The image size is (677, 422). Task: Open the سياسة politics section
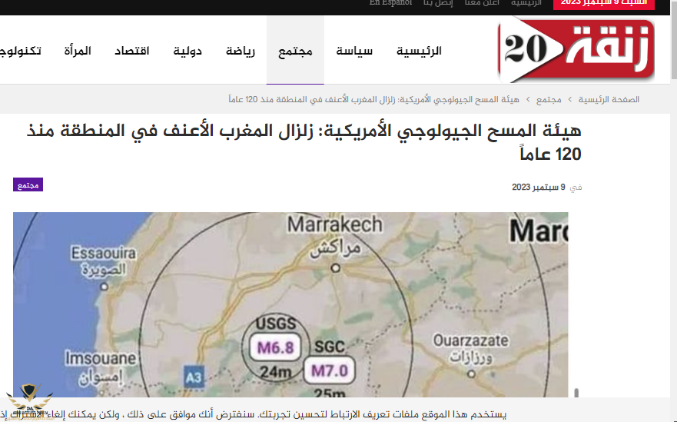click(x=354, y=52)
